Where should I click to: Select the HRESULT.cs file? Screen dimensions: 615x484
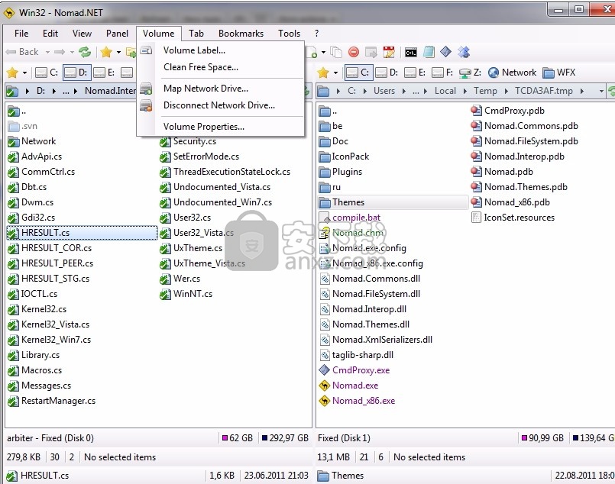[82, 233]
